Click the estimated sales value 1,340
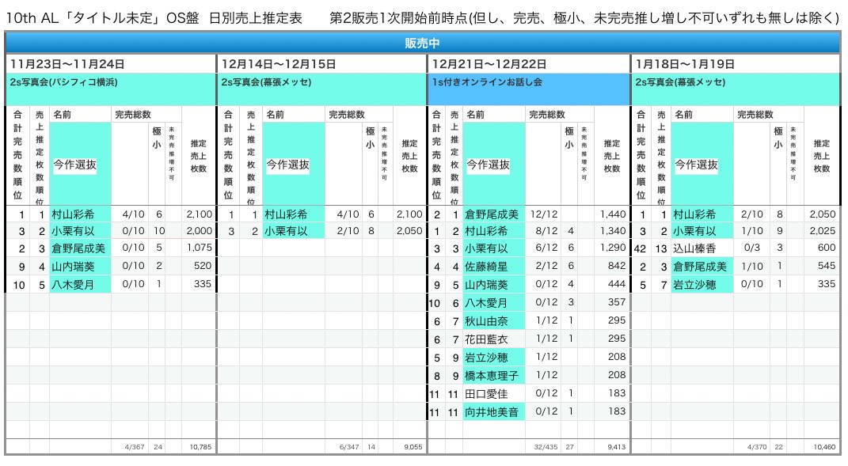Viewport: 848px width, 466px height. (613, 231)
